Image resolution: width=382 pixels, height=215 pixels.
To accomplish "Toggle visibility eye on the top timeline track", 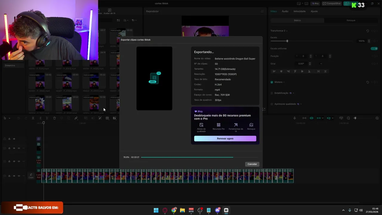I will 14,139.
